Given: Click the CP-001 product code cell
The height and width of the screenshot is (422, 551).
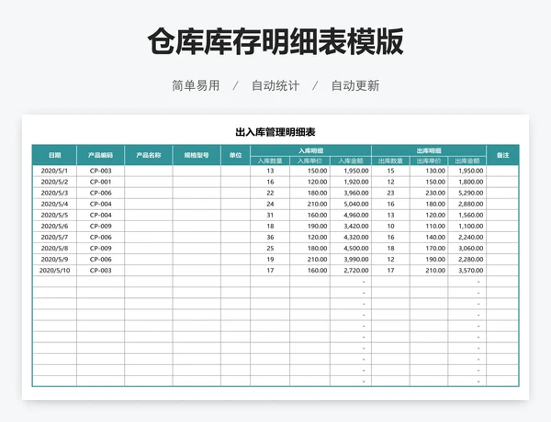Looking at the screenshot, I should coord(100,182).
